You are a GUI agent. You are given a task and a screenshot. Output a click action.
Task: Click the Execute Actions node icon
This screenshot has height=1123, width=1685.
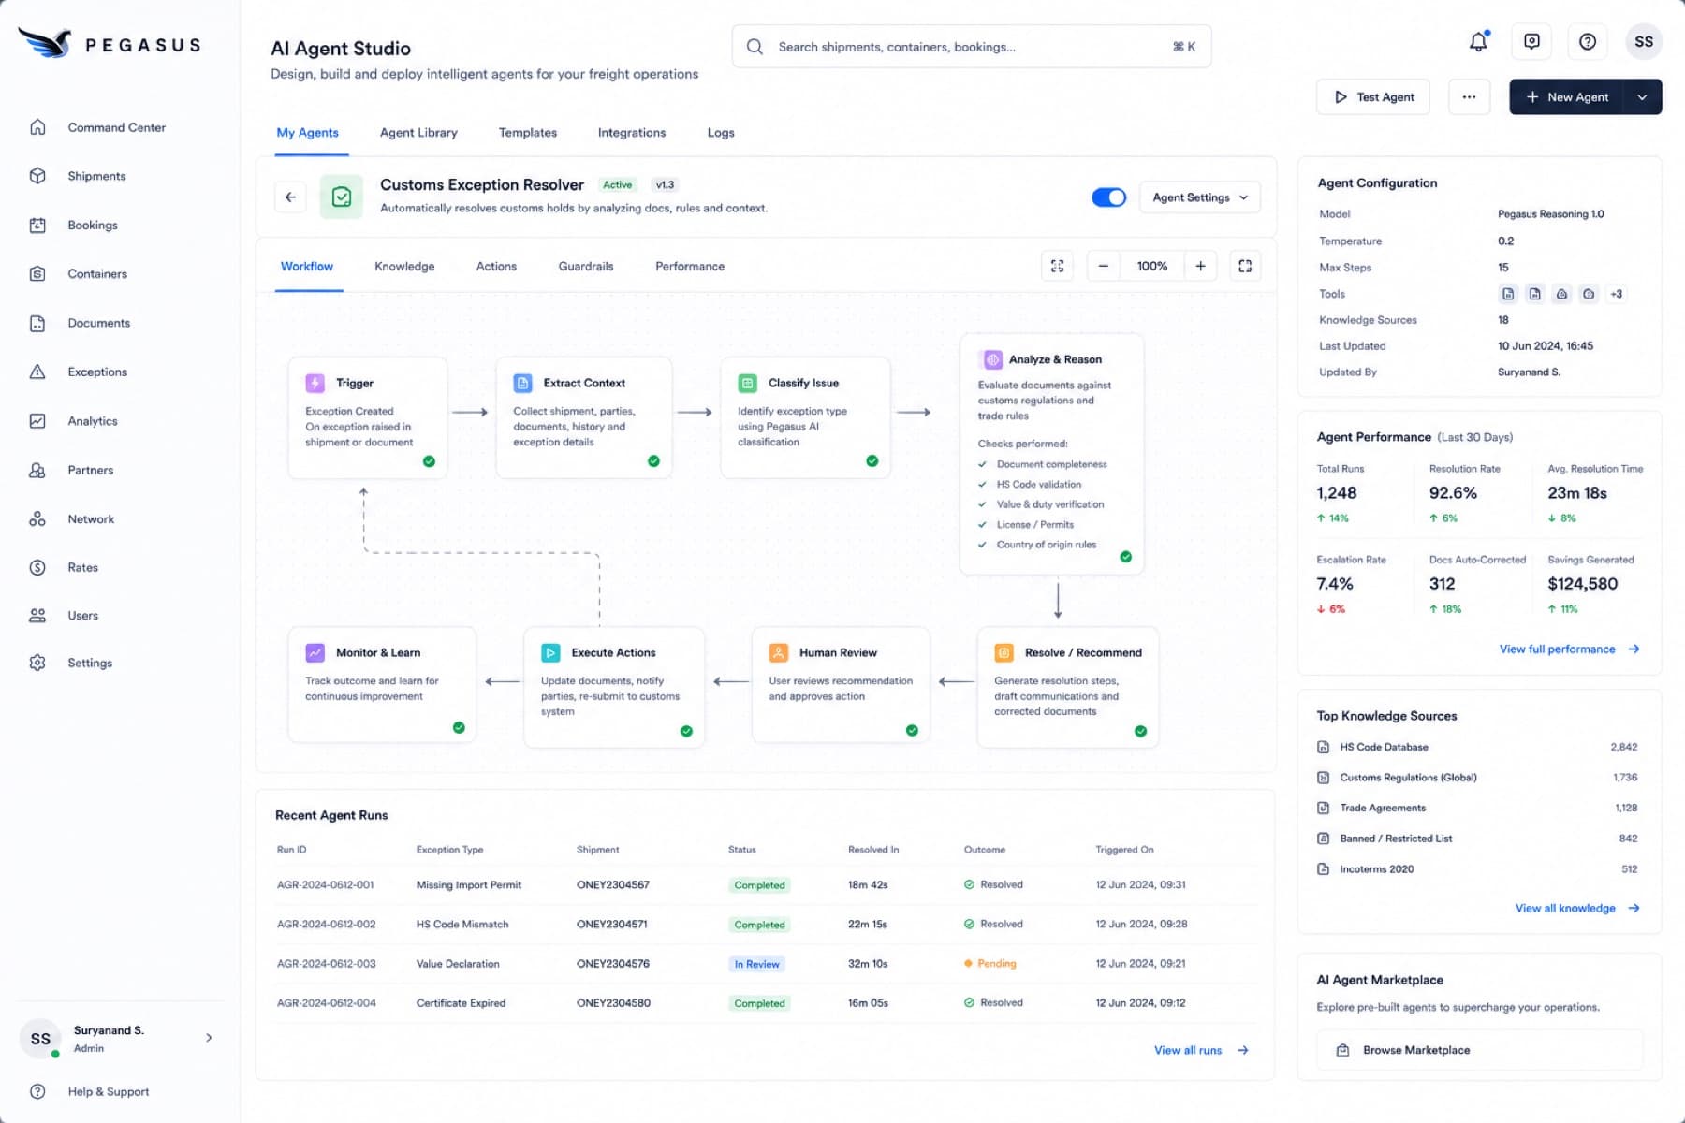pyautogui.click(x=551, y=652)
